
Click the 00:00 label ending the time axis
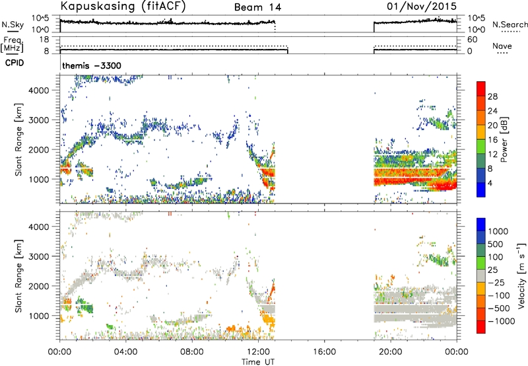tap(456, 352)
